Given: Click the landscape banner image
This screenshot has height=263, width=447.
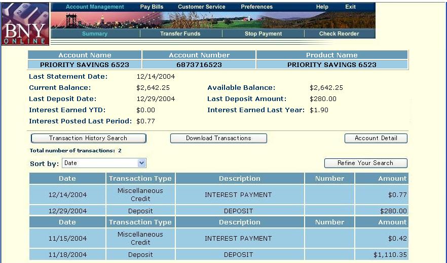Looking at the screenshot, I should (213, 20).
